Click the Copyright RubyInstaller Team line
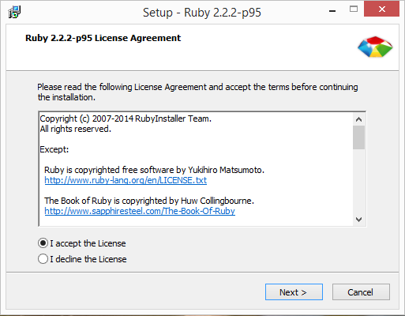 (x=126, y=118)
